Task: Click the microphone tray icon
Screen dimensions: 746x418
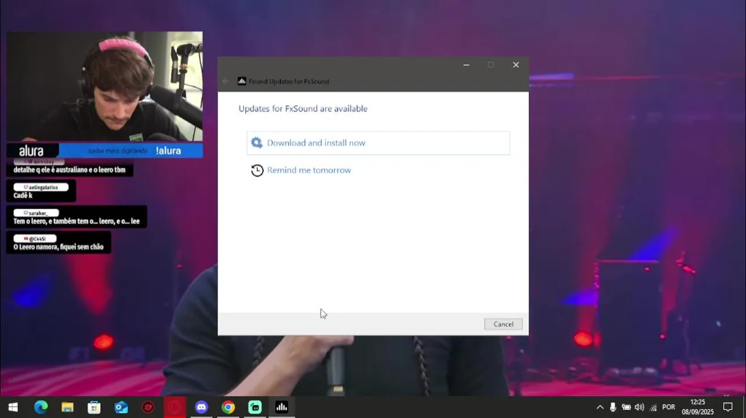Action: click(613, 407)
